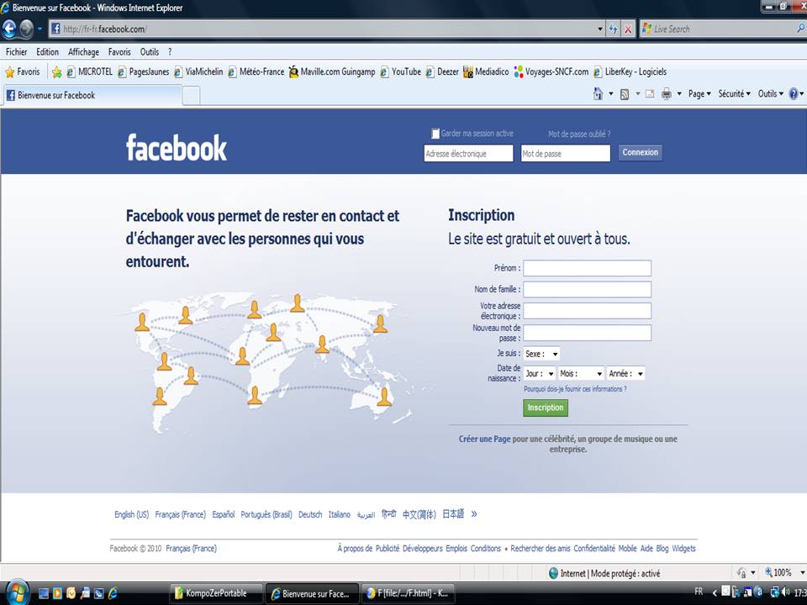Check the Garder ma session active checkbox

pyautogui.click(x=435, y=134)
